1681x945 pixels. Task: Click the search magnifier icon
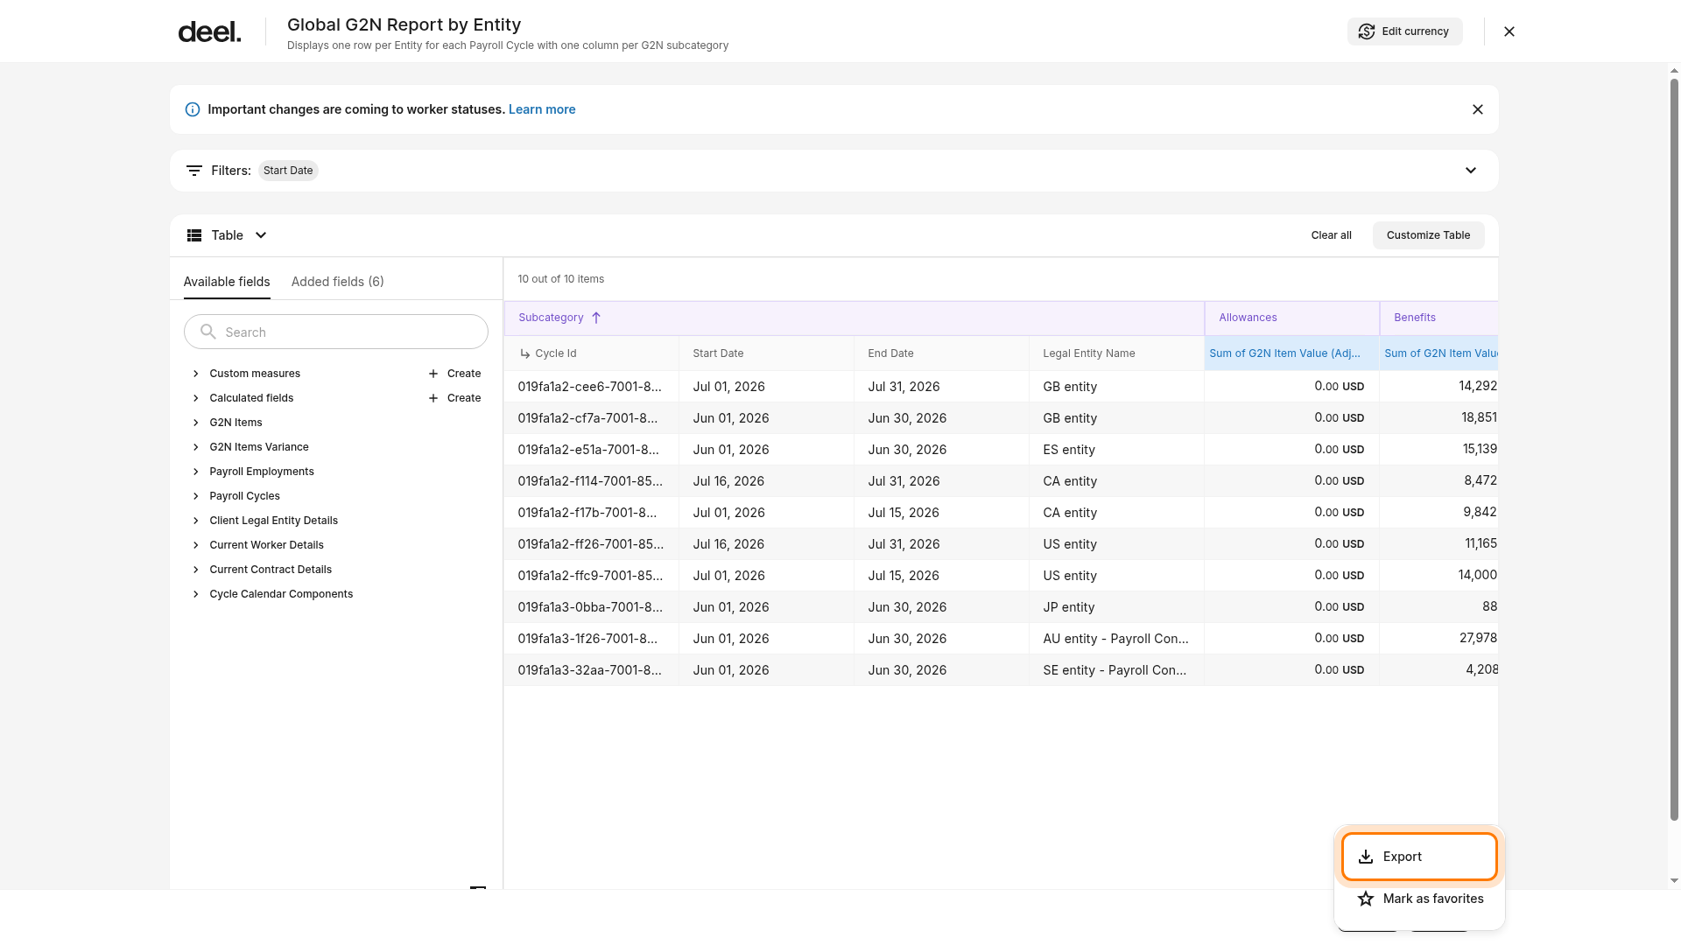point(207,332)
